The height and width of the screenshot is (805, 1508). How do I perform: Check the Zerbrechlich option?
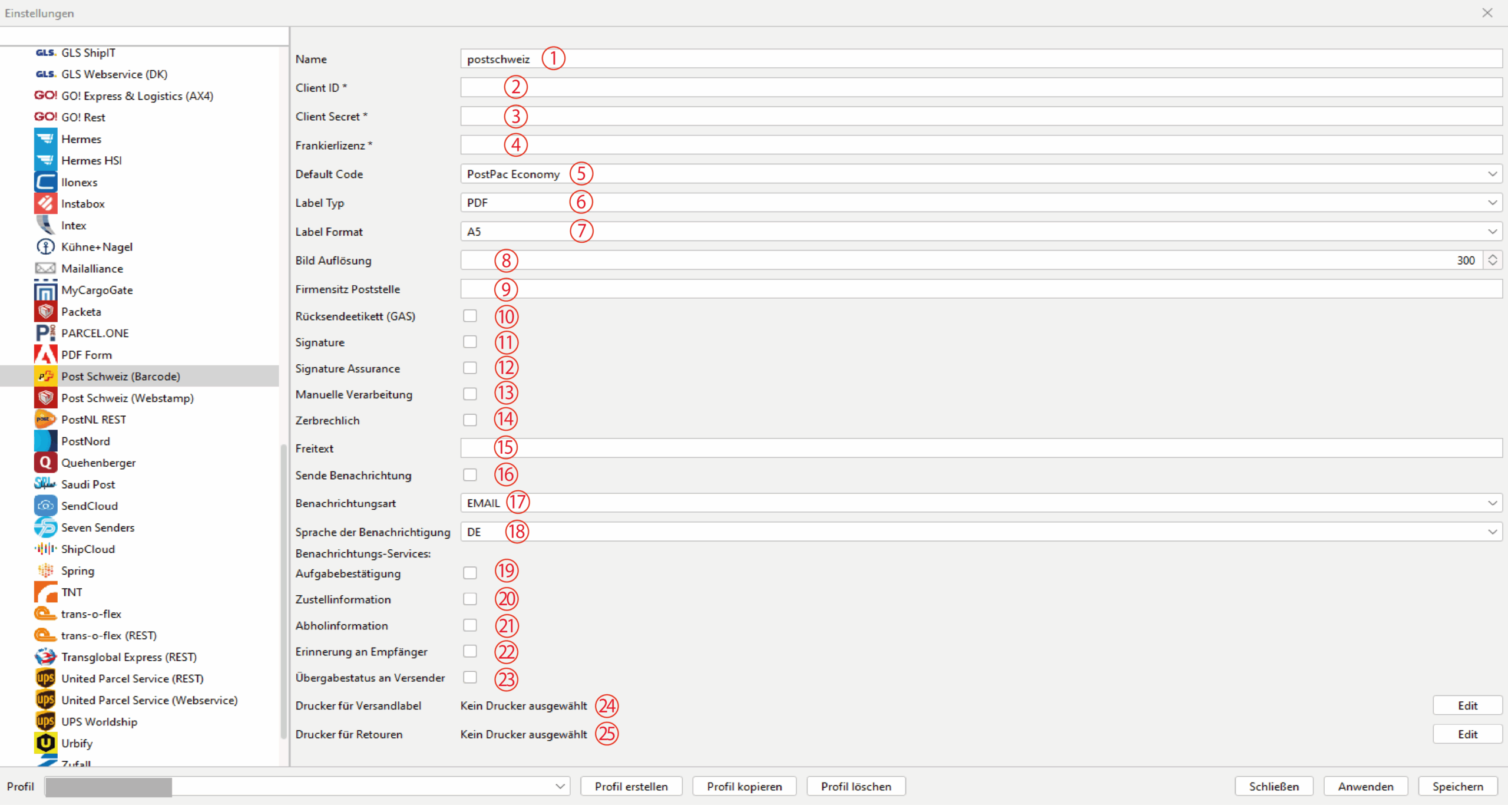470,420
